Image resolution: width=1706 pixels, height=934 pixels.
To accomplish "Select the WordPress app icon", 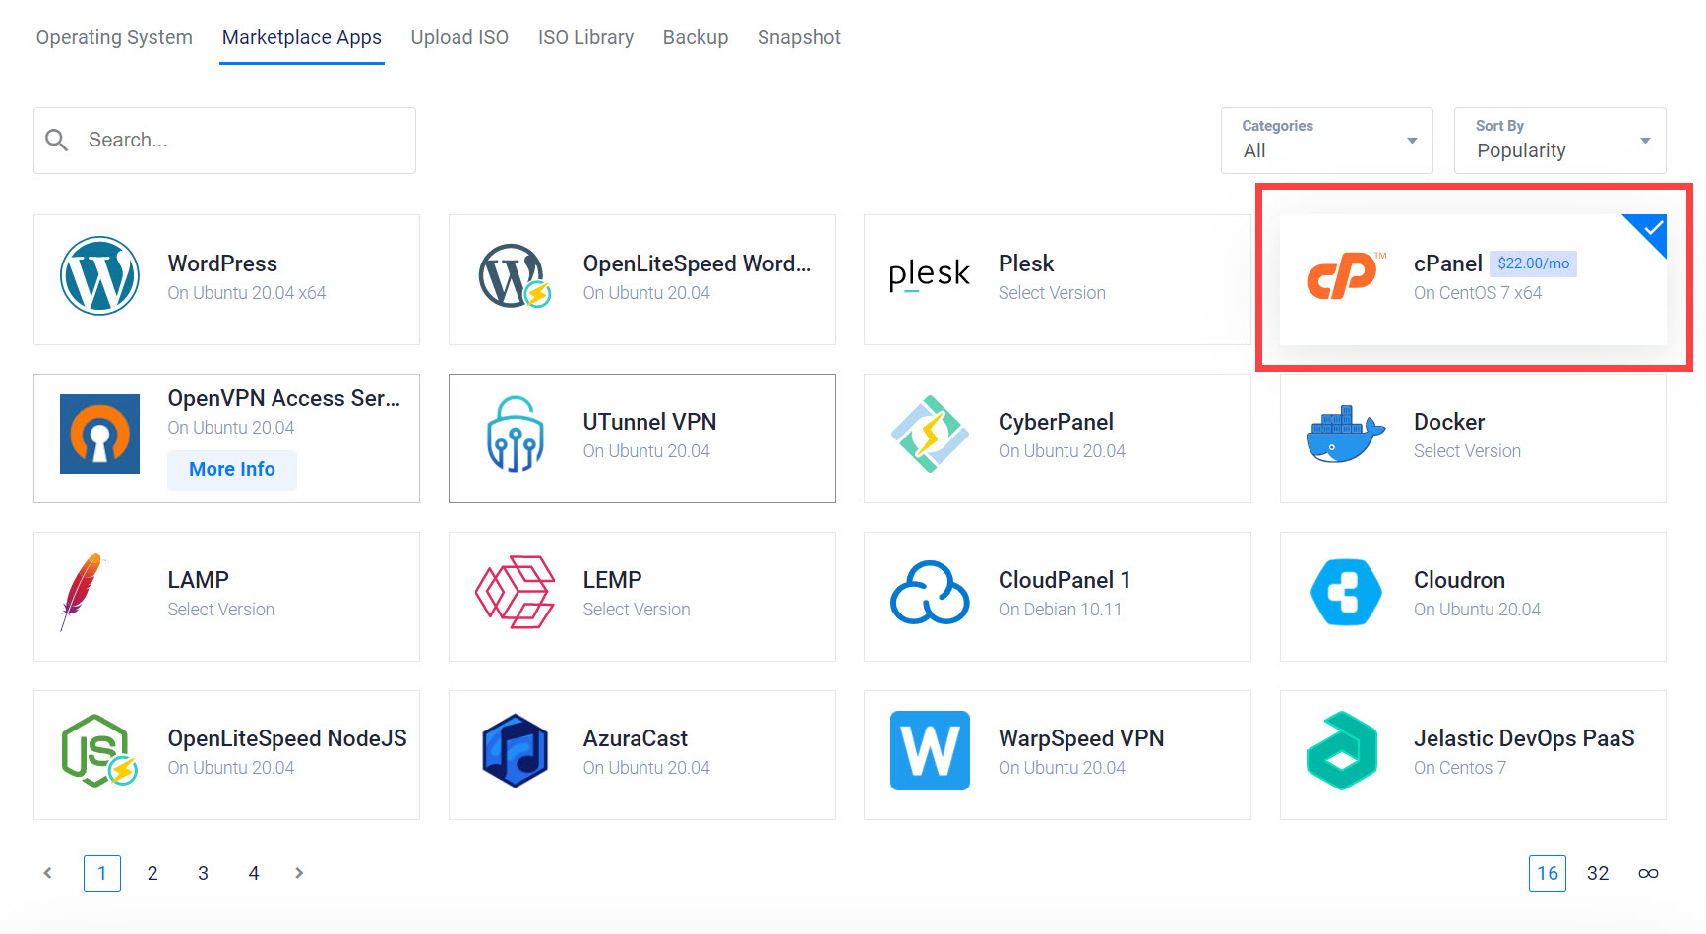I will 99,276.
